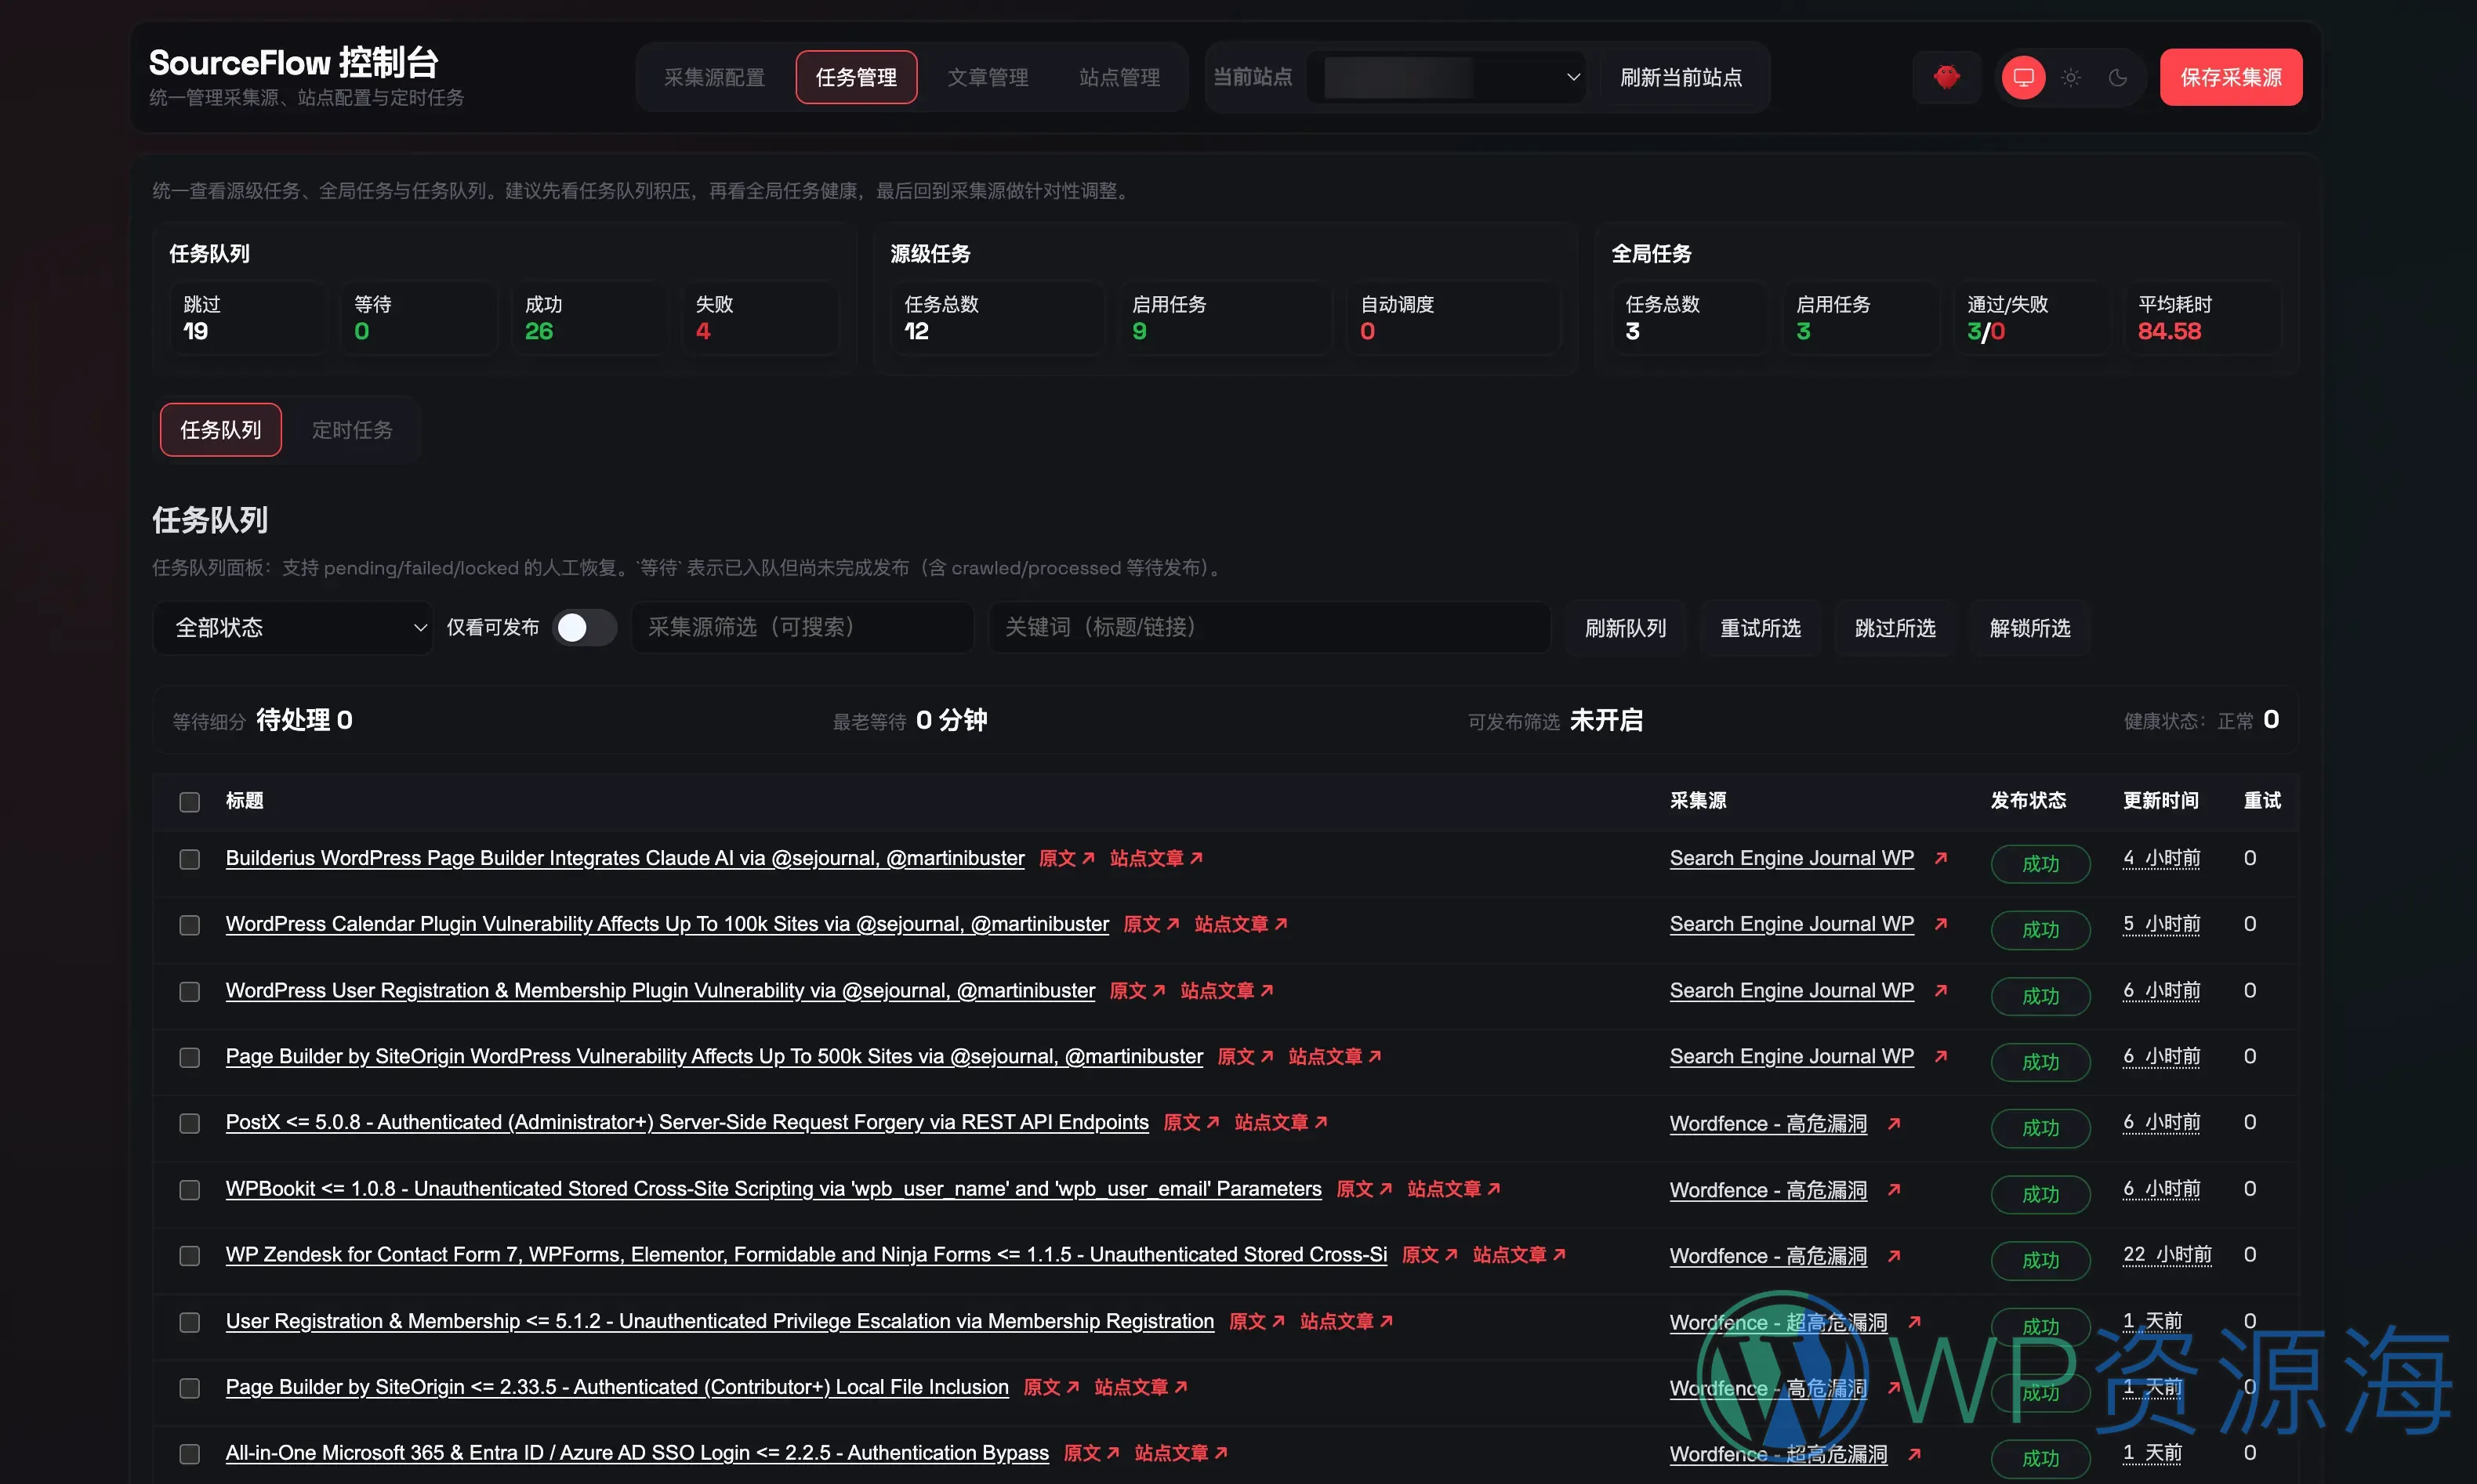Click the 重试所选 button

(x=1761, y=627)
